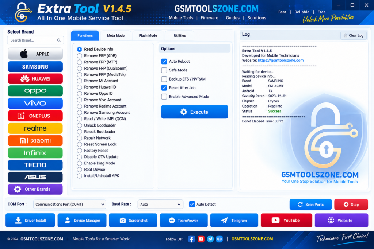The image size is (374, 249).
Task: Open the COM Port dropdown
Action: tap(70, 204)
